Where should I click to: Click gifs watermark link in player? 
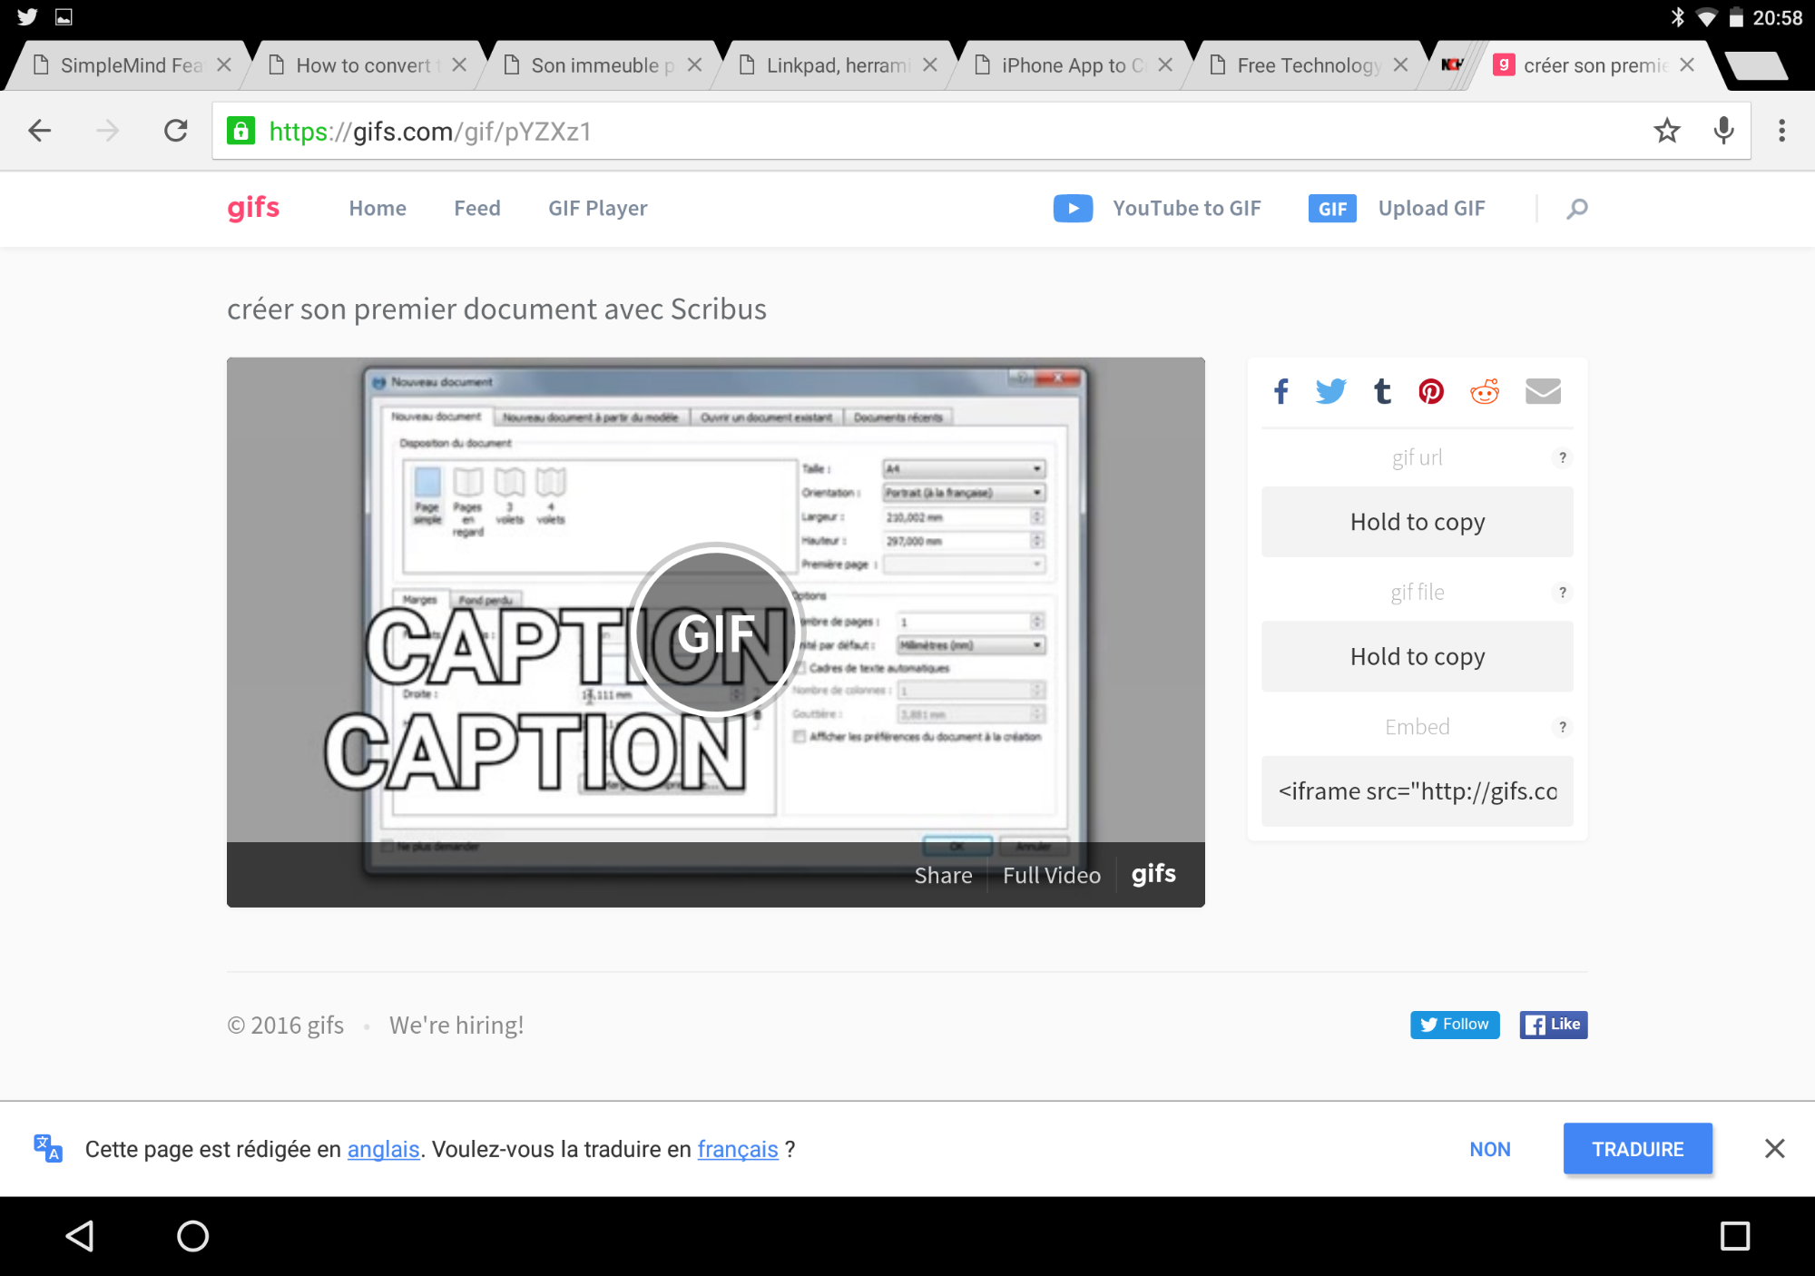click(x=1153, y=874)
